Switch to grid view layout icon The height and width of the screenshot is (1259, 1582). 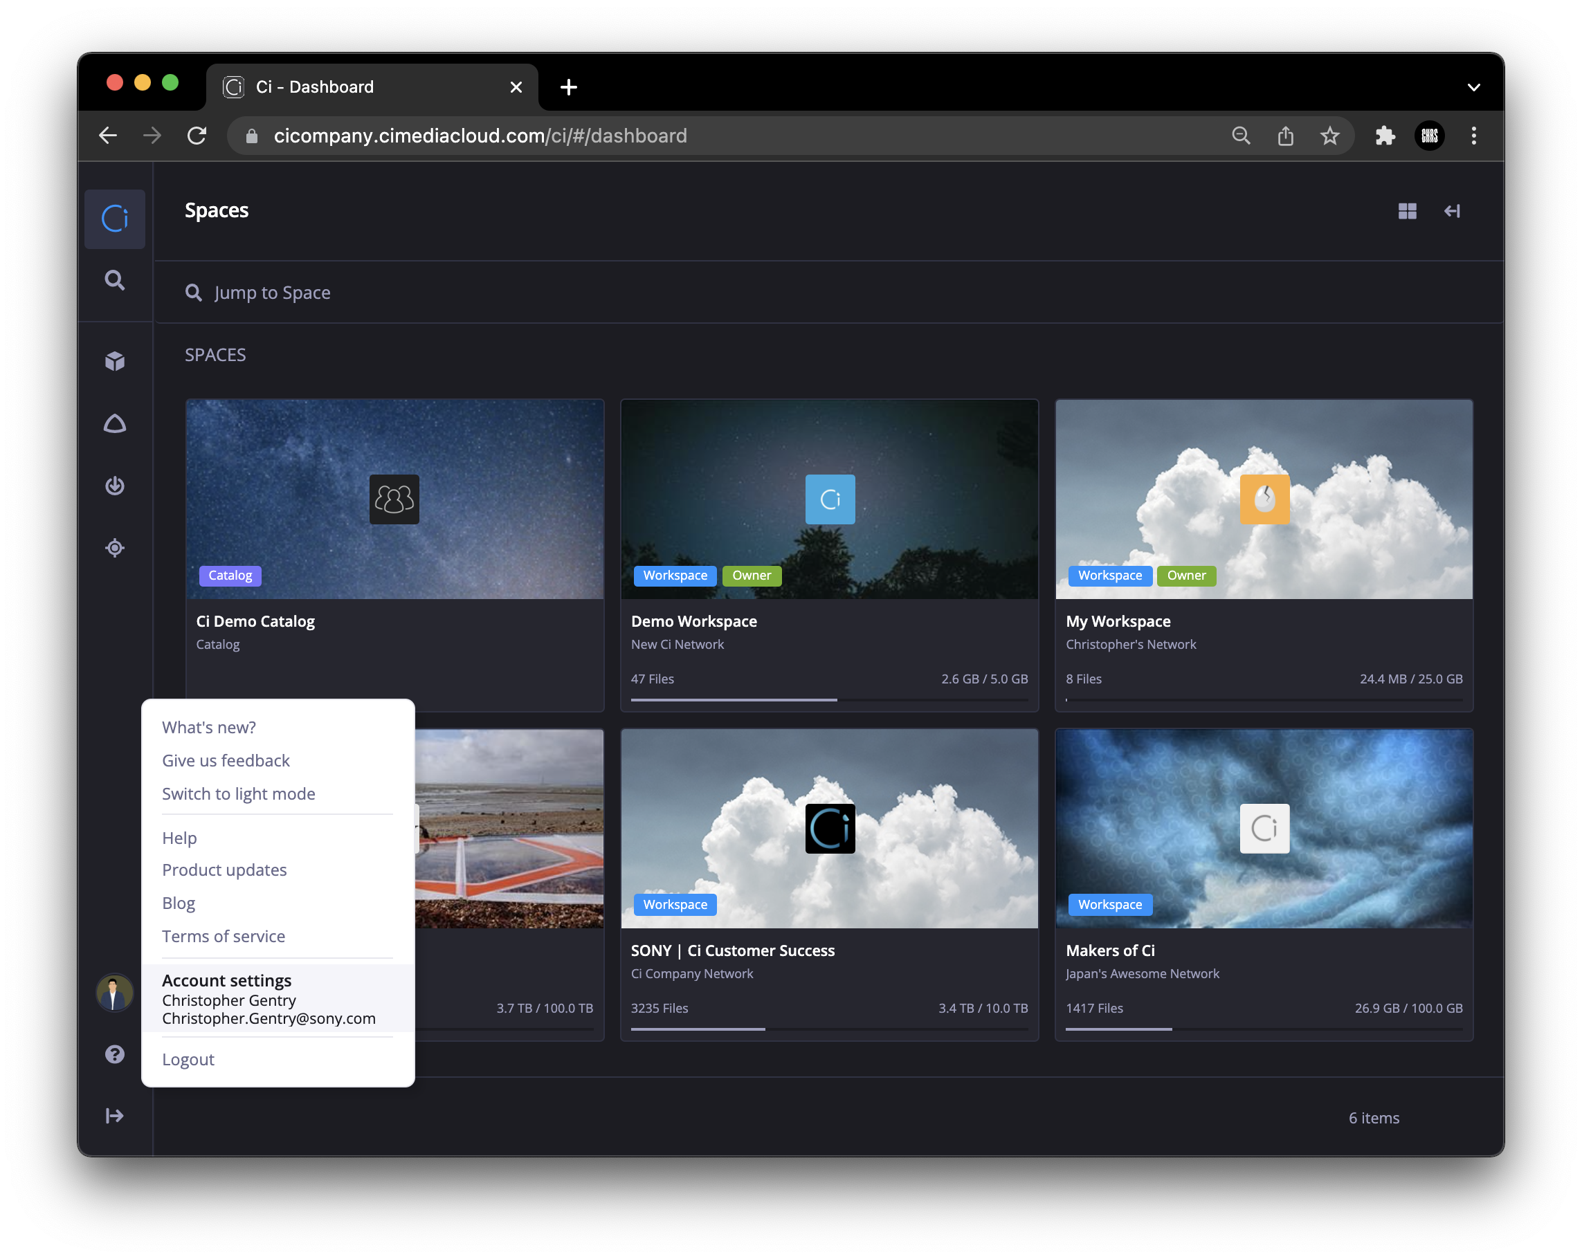pyautogui.click(x=1408, y=211)
